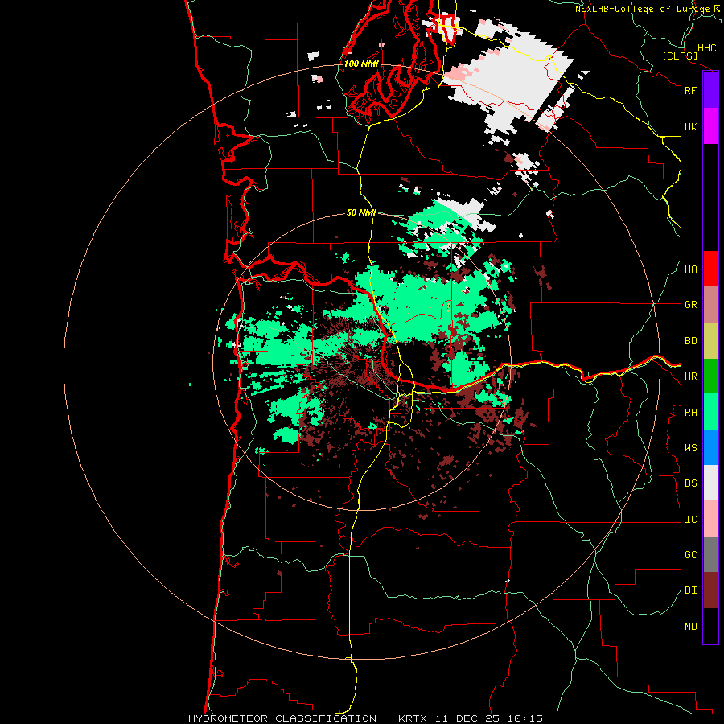The height and width of the screenshot is (724, 724).
Task: Click the "RF" legend label text
Action: coord(690,90)
